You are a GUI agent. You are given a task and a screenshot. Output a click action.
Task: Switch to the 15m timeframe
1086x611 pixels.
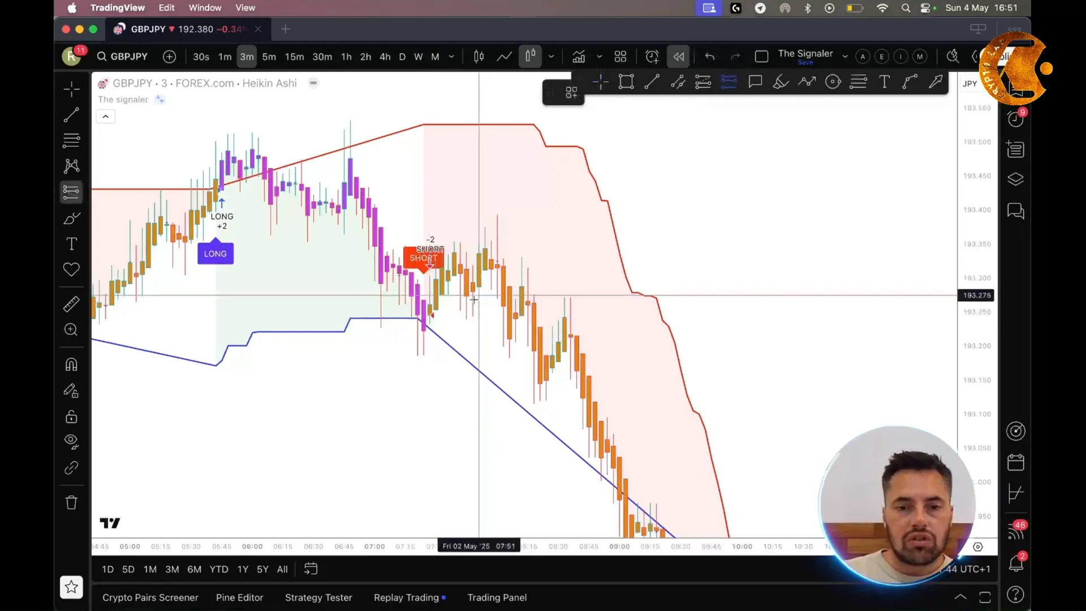(294, 57)
